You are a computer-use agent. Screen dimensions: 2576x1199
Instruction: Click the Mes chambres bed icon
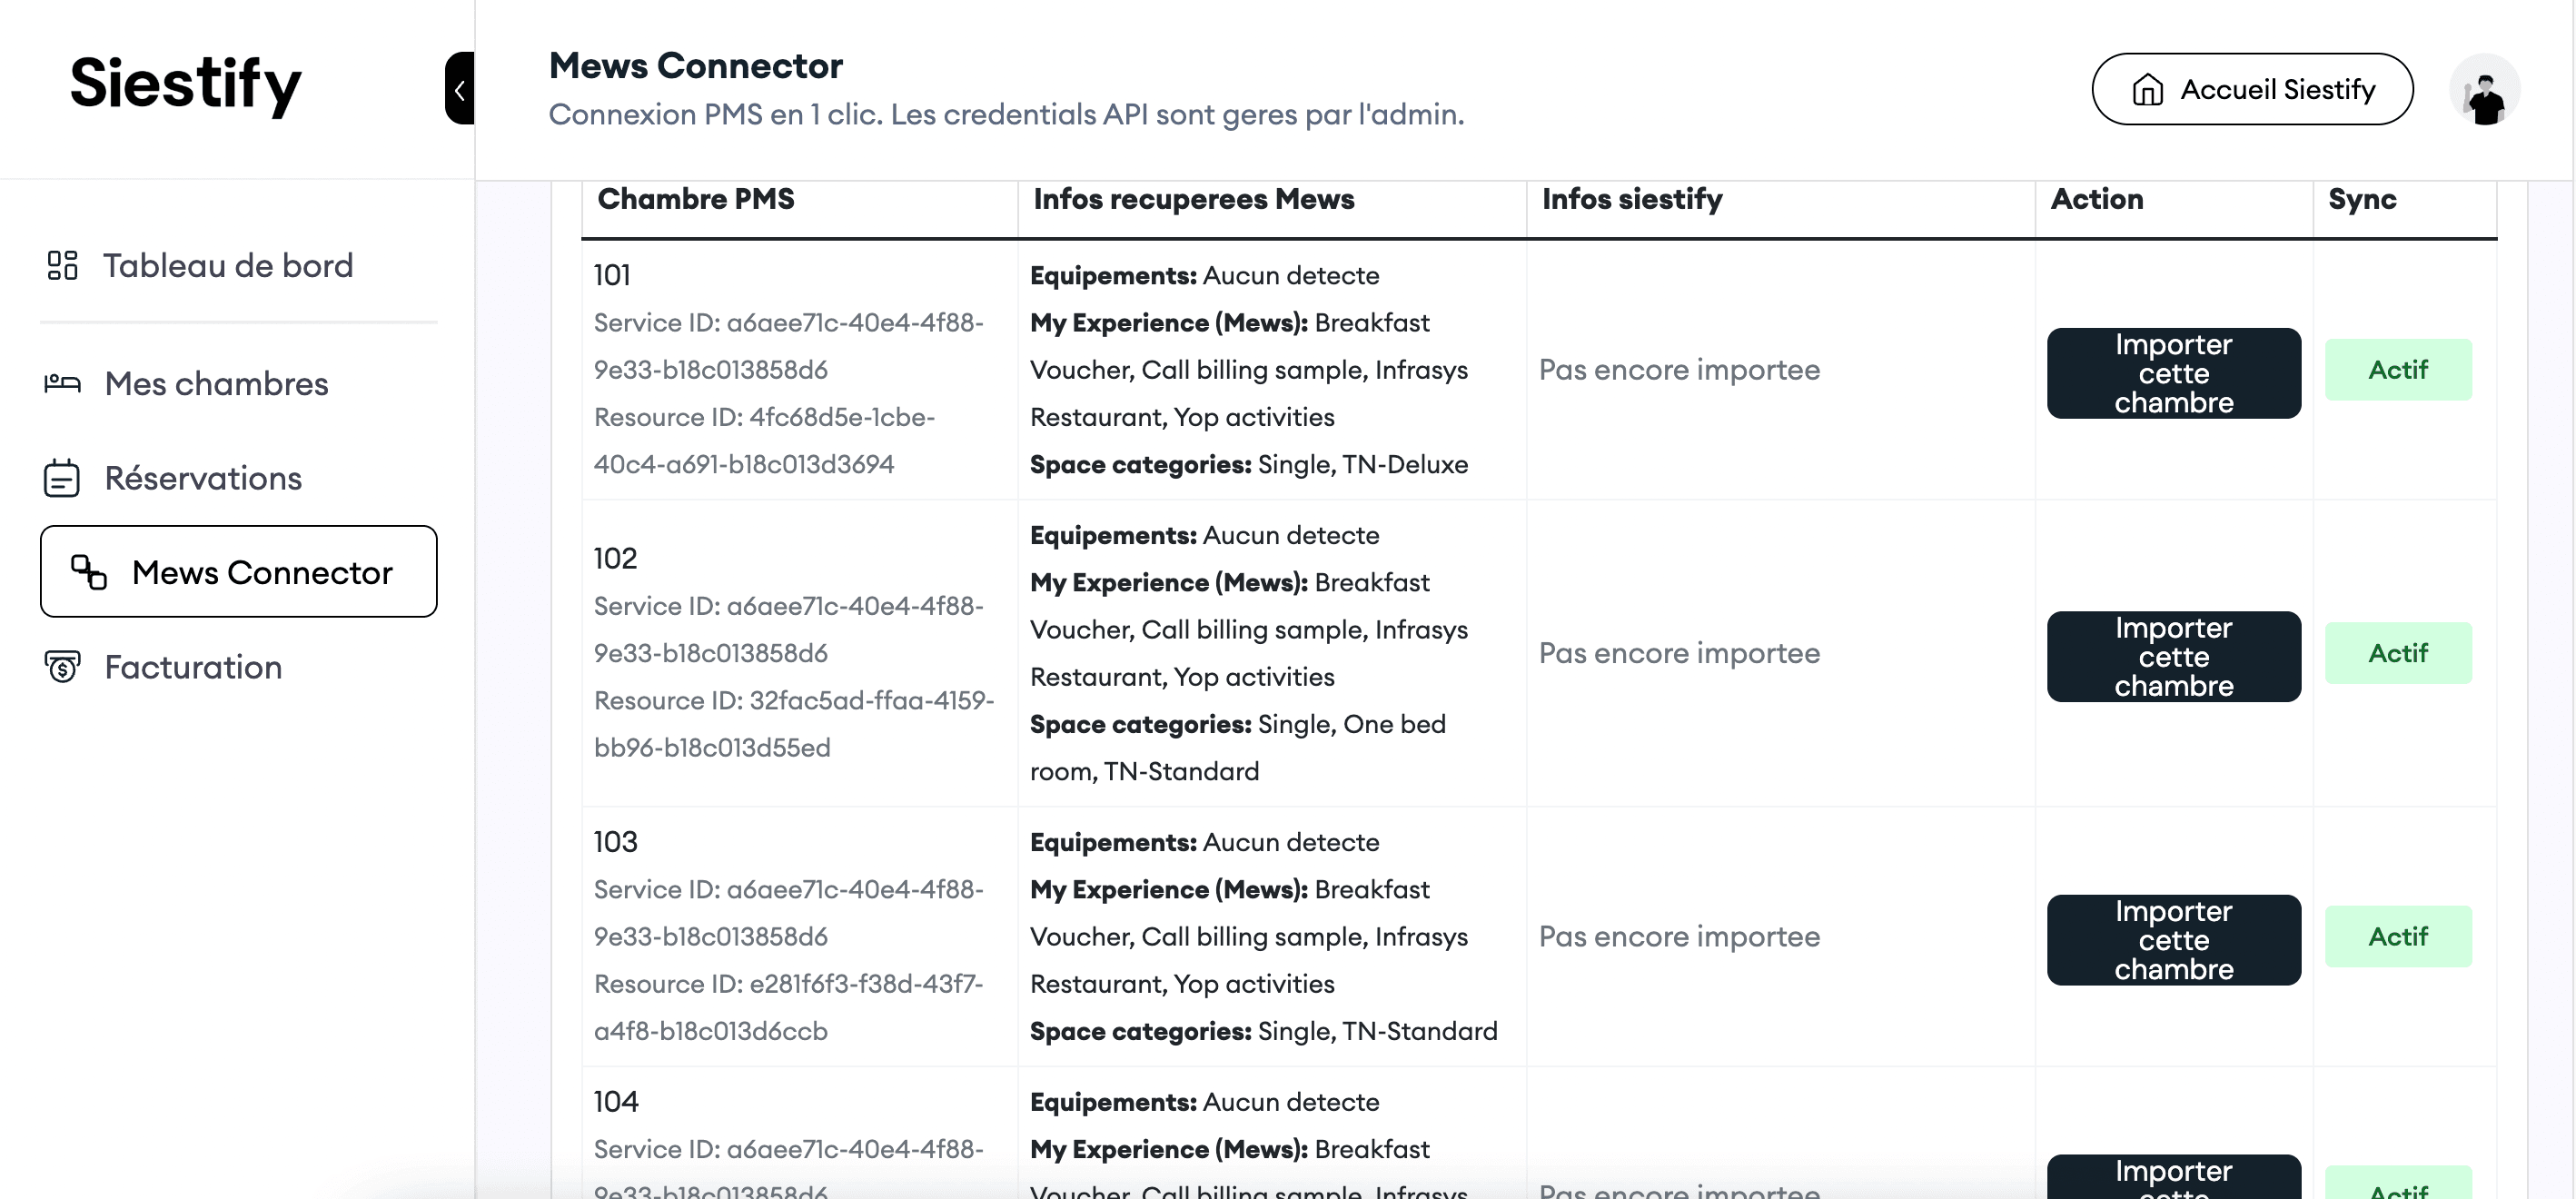click(62, 383)
